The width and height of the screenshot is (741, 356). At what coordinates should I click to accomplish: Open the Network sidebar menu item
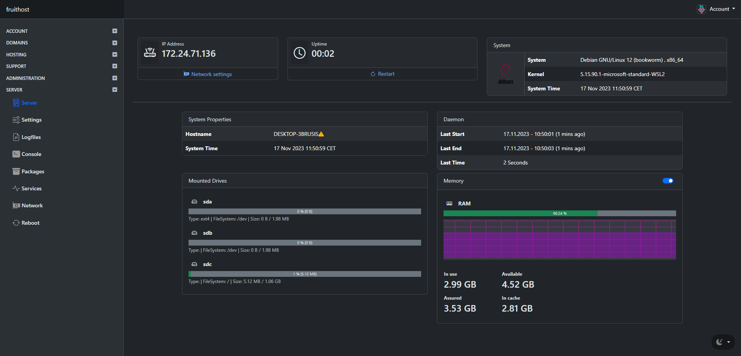pyautogui.click(x=32, y=205)
